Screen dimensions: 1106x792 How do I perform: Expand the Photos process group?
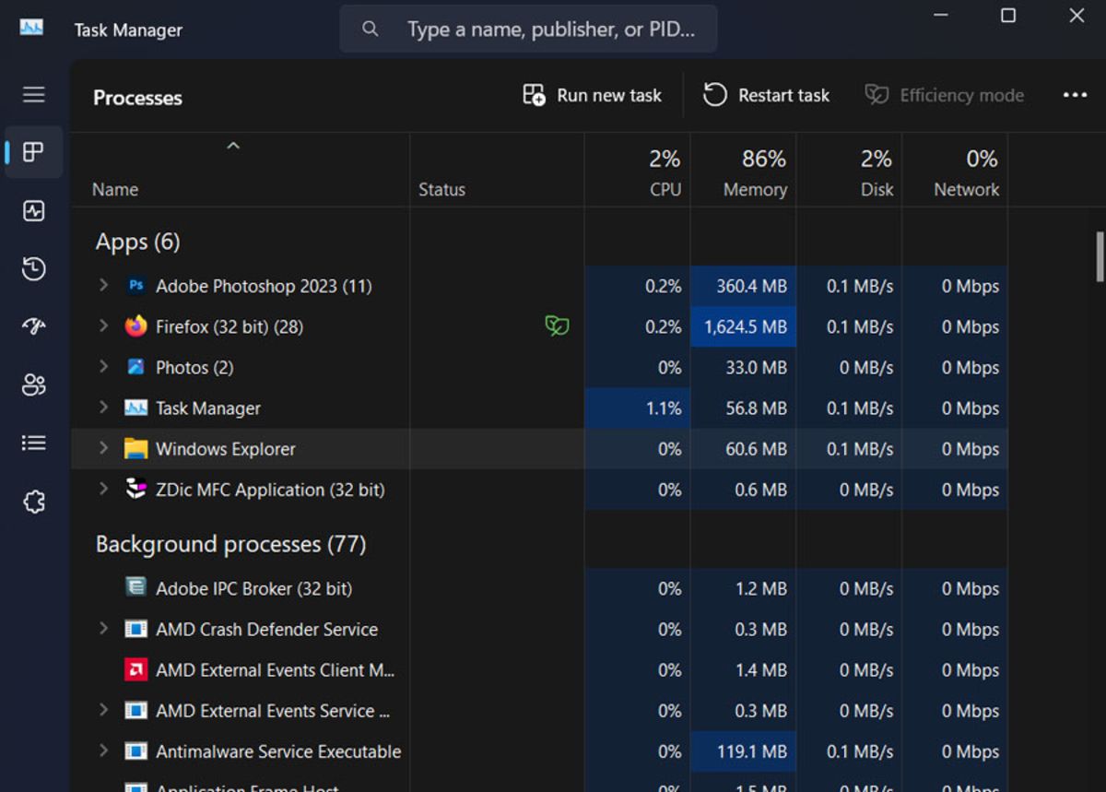[x=103, y=367]
